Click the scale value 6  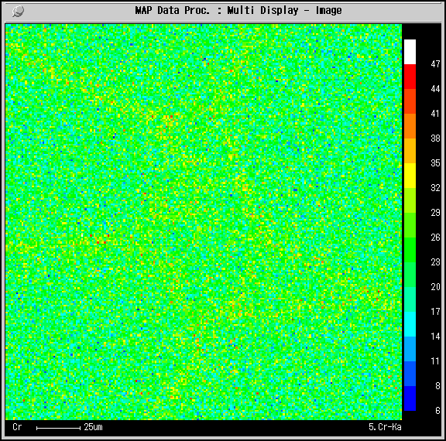coord(437,411)
